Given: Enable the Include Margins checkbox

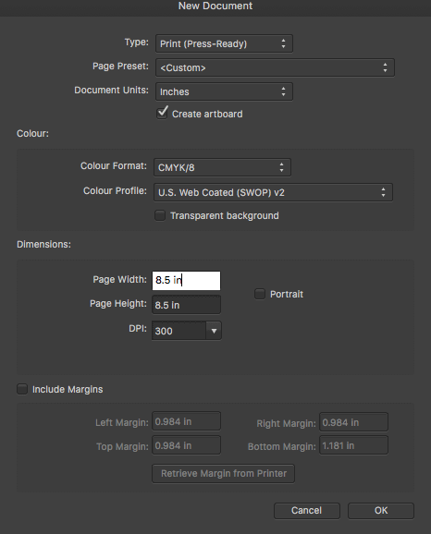Looking at the screenshot, I should (x=22, y=389).
